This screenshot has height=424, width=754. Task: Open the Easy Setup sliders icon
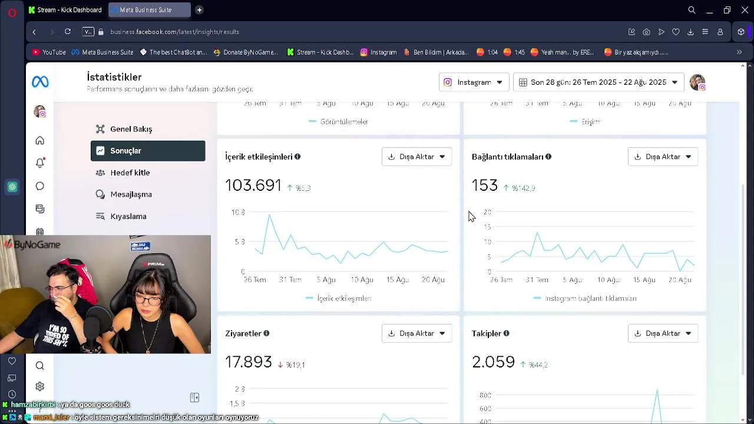(705, 32)
